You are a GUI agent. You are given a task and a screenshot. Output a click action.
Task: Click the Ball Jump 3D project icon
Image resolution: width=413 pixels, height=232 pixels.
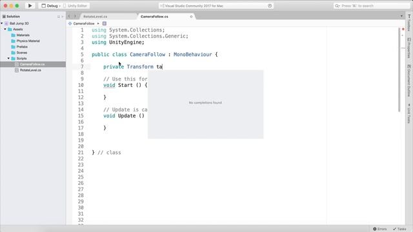[6, 23]
